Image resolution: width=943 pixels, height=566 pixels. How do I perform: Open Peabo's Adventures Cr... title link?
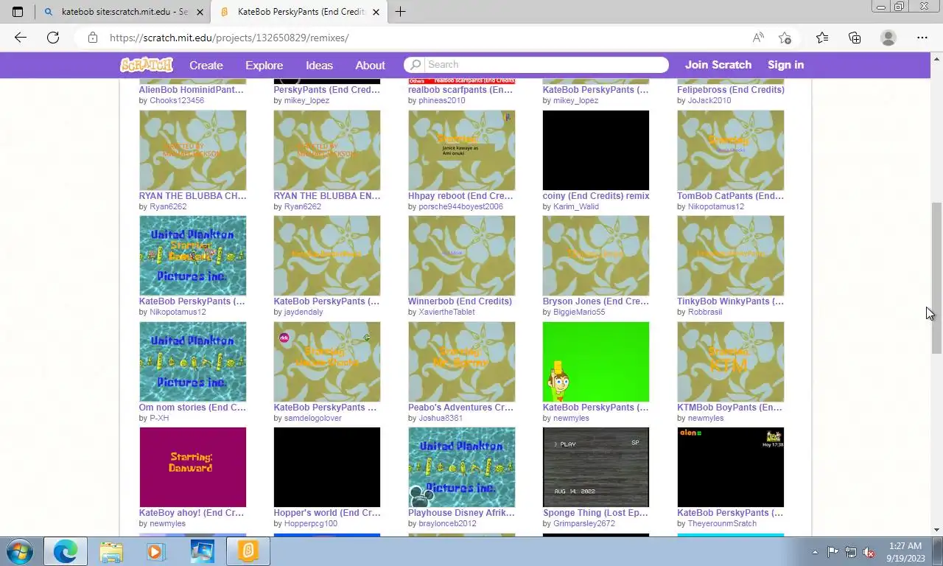[461, 408]
